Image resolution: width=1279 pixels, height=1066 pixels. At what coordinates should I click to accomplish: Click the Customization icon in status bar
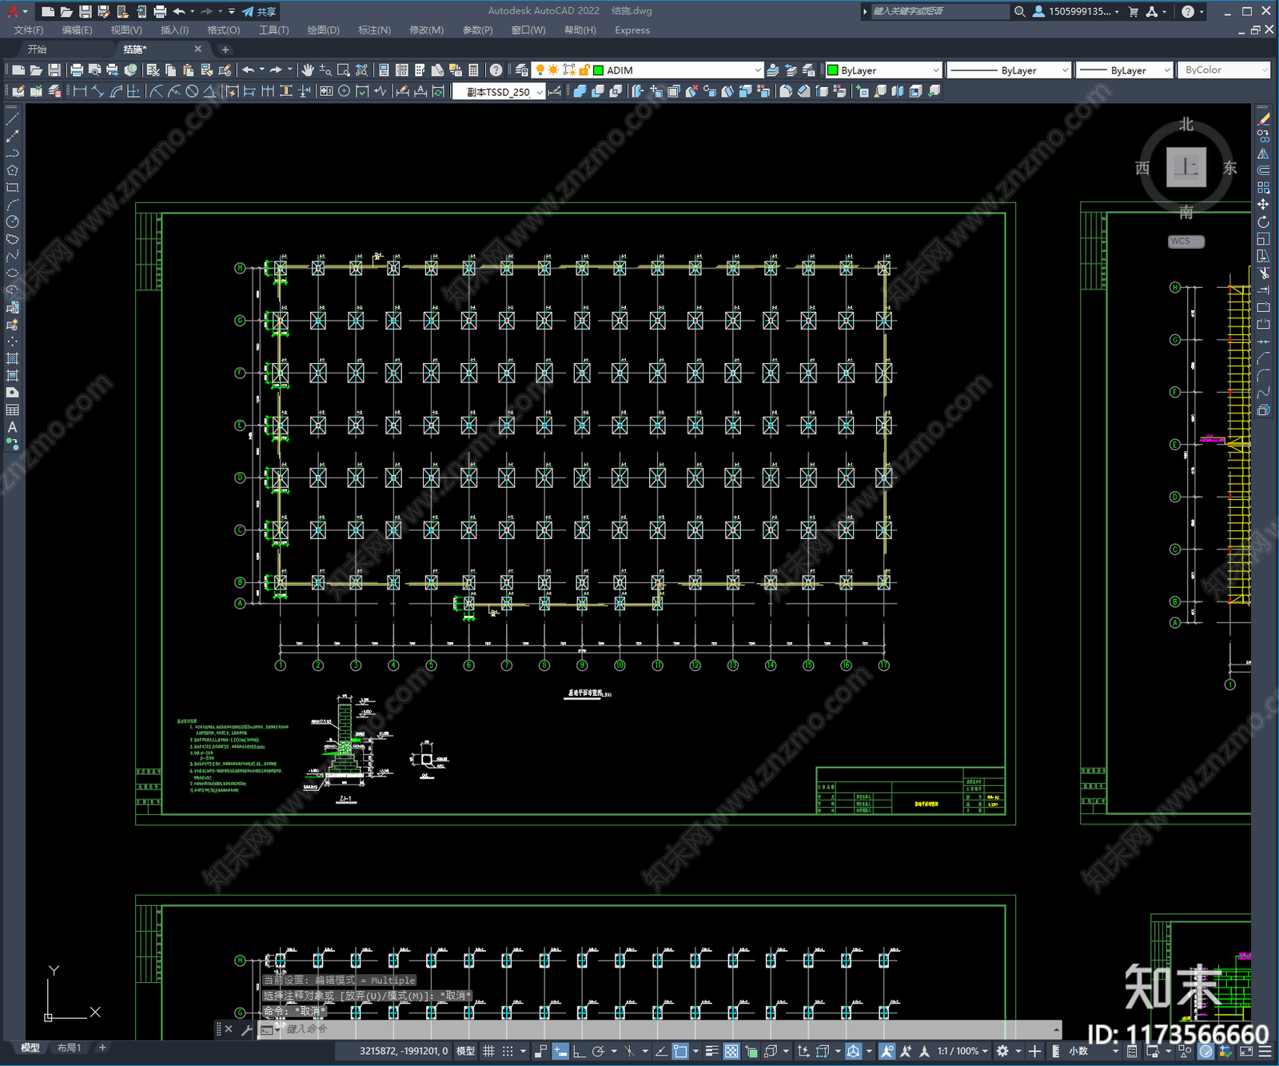pyautogui.click(x=1264, y=1051)
